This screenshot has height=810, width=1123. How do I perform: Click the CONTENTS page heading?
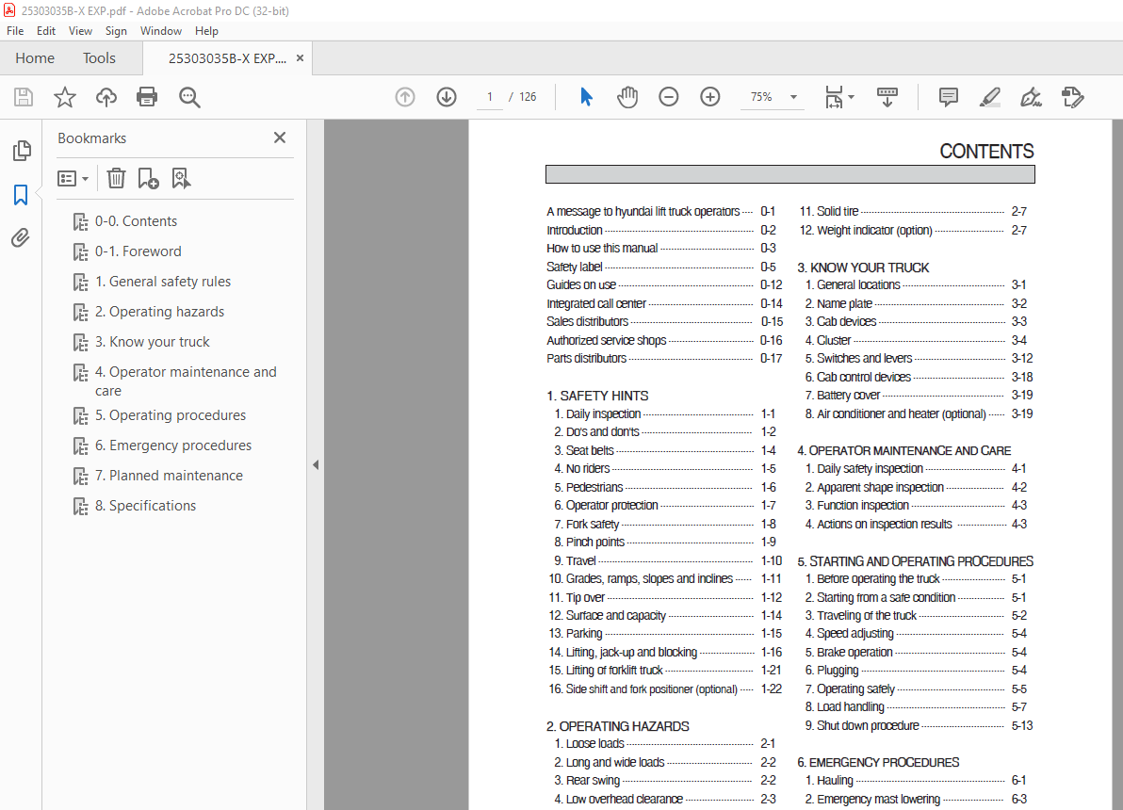(x=987, y=151)
